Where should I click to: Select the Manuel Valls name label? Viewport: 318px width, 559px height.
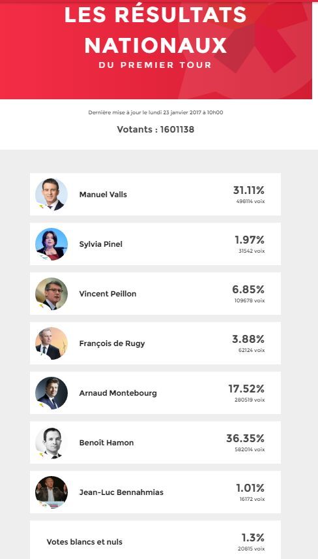click(x=103, y=195)
